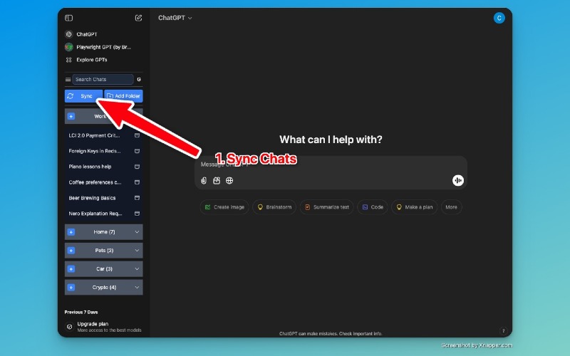Expand the Crypto (4) folder chevron
The height and width of the screenshot is (356, 570).
coord(137,288)
